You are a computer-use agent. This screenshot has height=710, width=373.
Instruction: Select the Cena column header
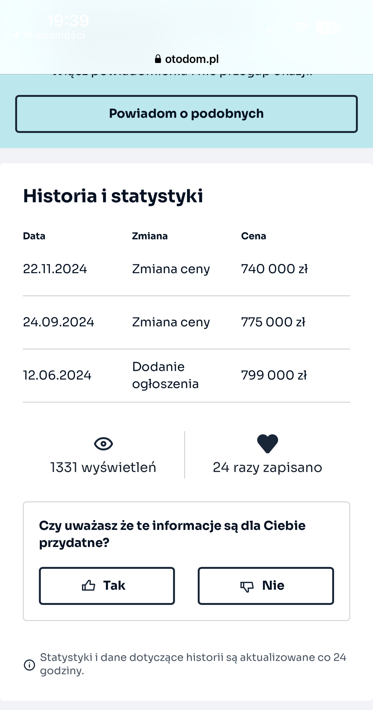[253, 236]
